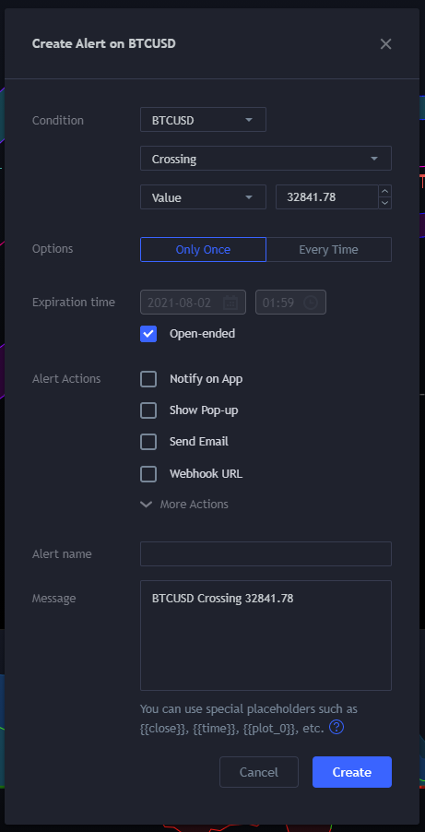Enable Notify on App checkbox
Viewport: 425px width, 832px height.
[x=148, y=379]
